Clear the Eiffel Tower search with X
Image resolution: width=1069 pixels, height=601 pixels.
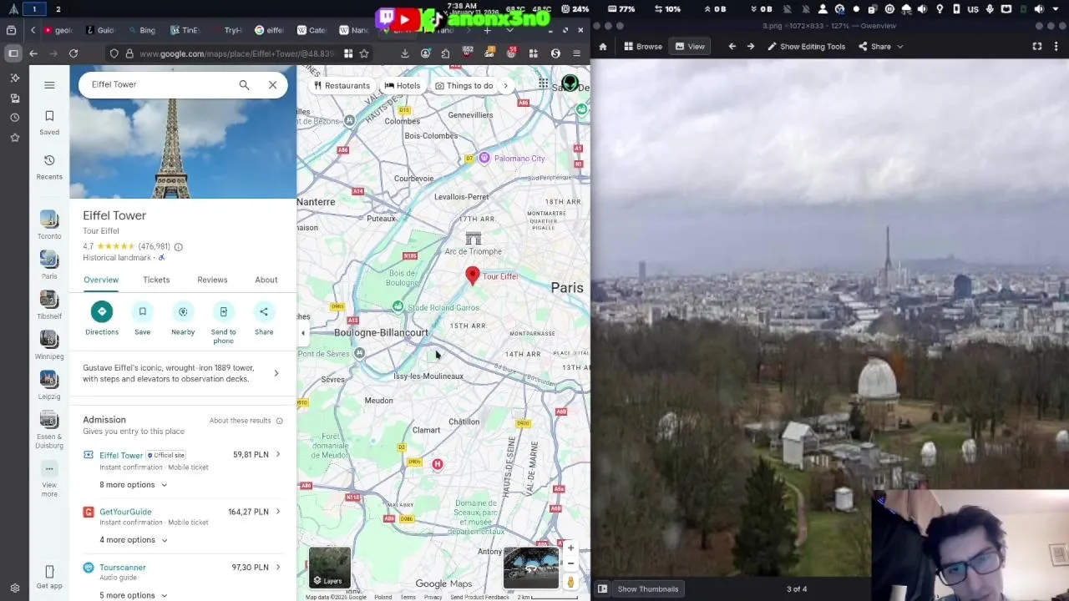pos(272,84)
